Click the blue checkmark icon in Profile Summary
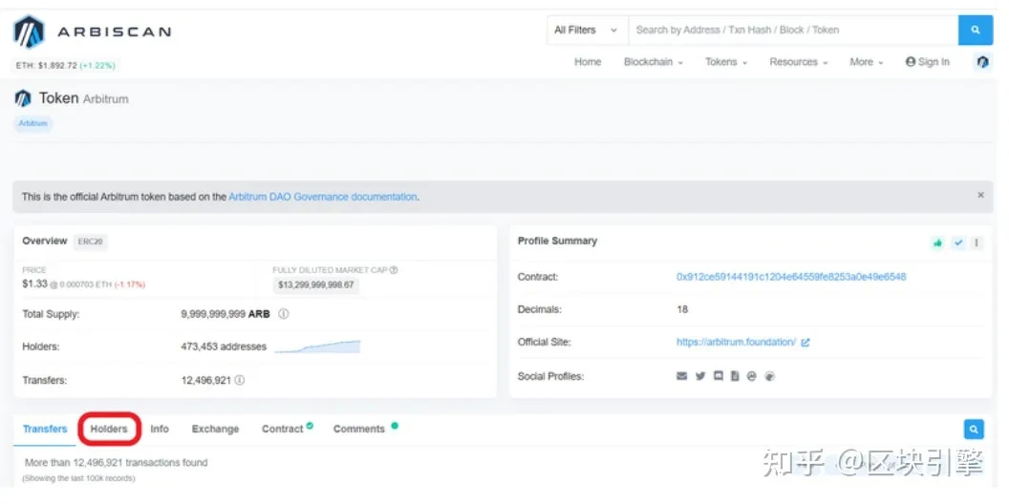The image size is (1009, 504). pos(958,243)
